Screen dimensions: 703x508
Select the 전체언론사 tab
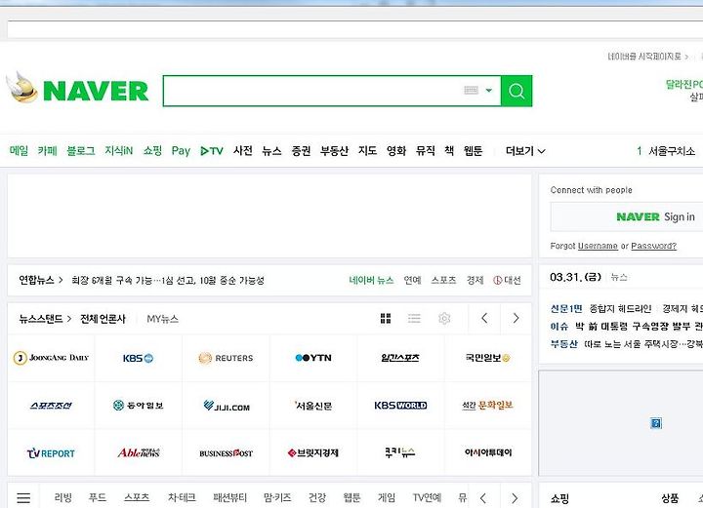click(x=103, y=319)
